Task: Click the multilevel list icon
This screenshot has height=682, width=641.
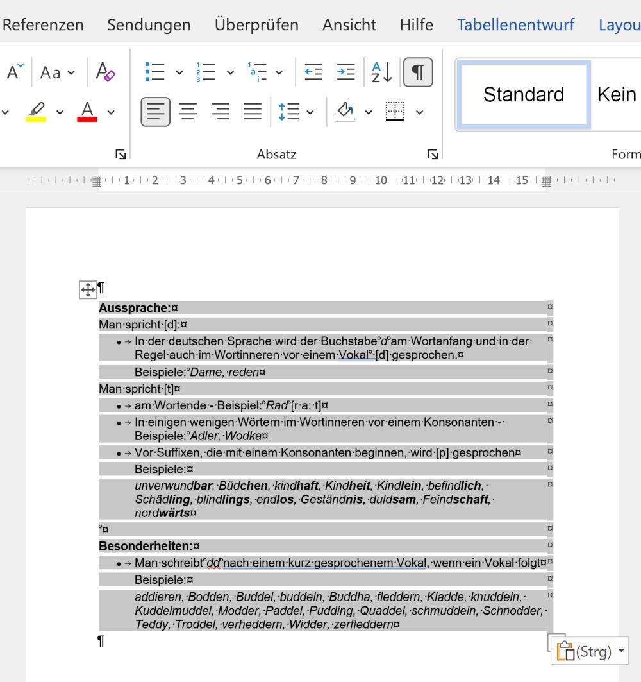Action: click(257, 72)
